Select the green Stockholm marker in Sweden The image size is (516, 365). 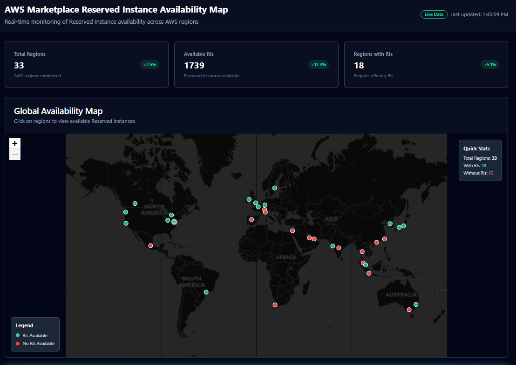[275, 188]
